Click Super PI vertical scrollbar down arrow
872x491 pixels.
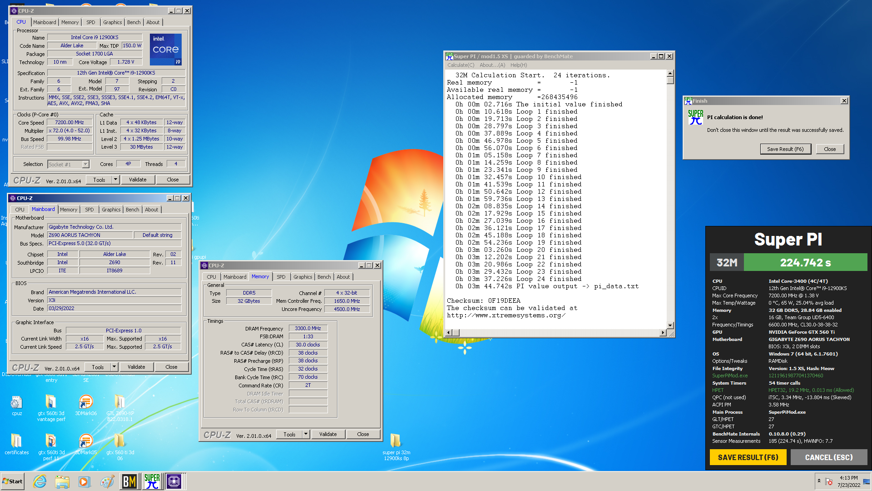[x=670, y=325]
